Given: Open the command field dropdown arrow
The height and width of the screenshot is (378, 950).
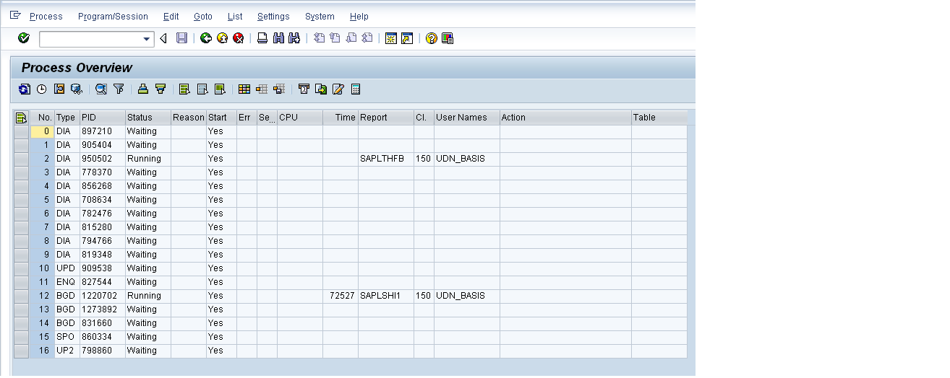Looking at the screenshot, I should pos(147,39).
